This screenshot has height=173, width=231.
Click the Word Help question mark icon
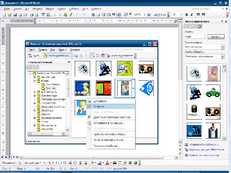[149, 15]
